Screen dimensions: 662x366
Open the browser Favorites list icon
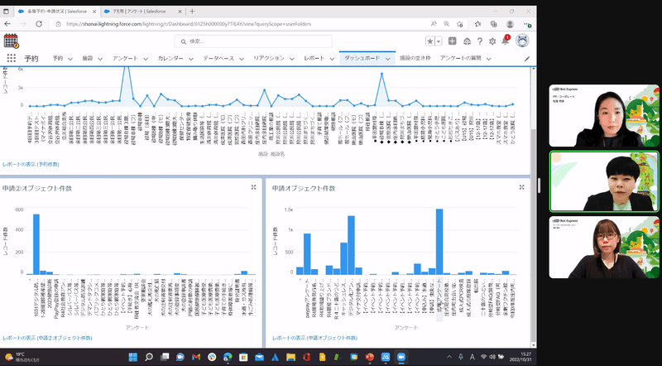[477, 24]
